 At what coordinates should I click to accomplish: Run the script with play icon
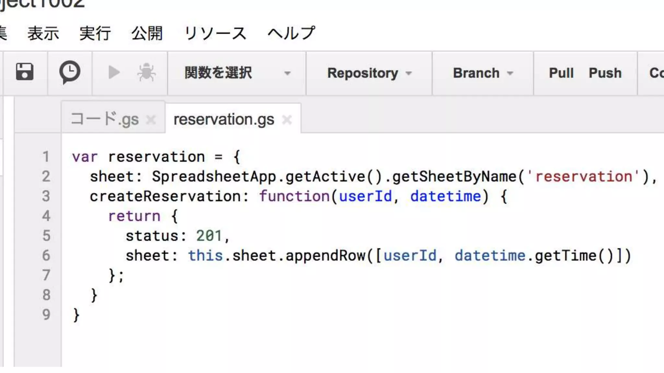click(114, 72)
